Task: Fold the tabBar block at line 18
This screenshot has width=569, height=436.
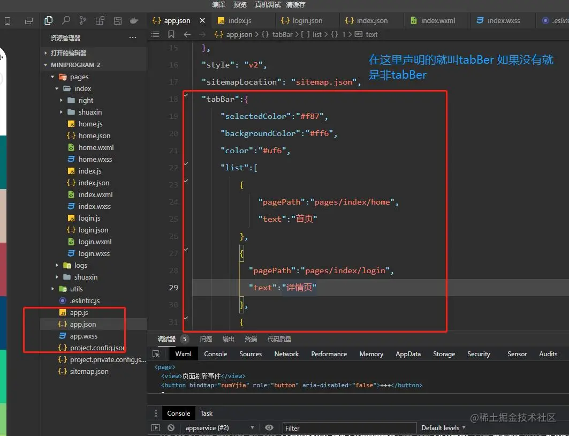Action: [186, 95]
